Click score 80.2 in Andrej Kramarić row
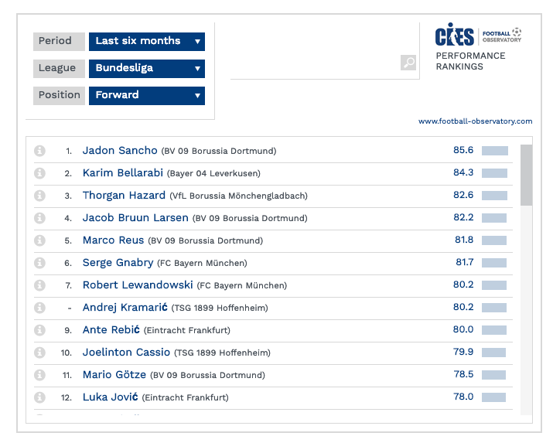The height and width of the screenshot is (443, 553). click(x=463, y=307)
